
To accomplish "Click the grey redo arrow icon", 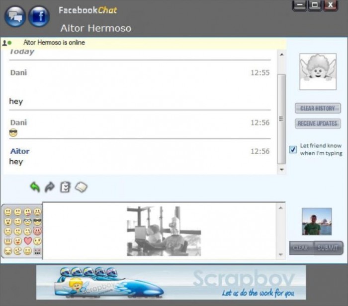I will coord(50,187).
